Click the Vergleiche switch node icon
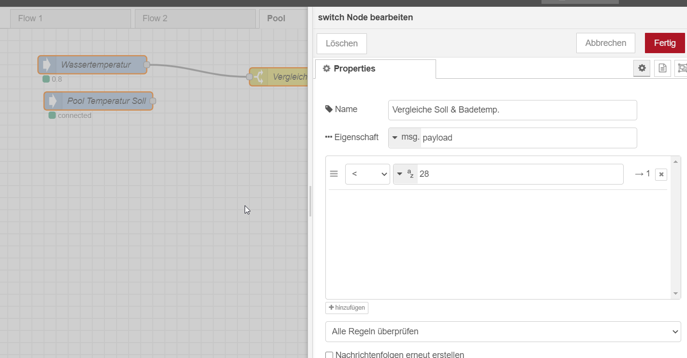Image resolution: width=687 pixels, height=358 pixels. 259,77
